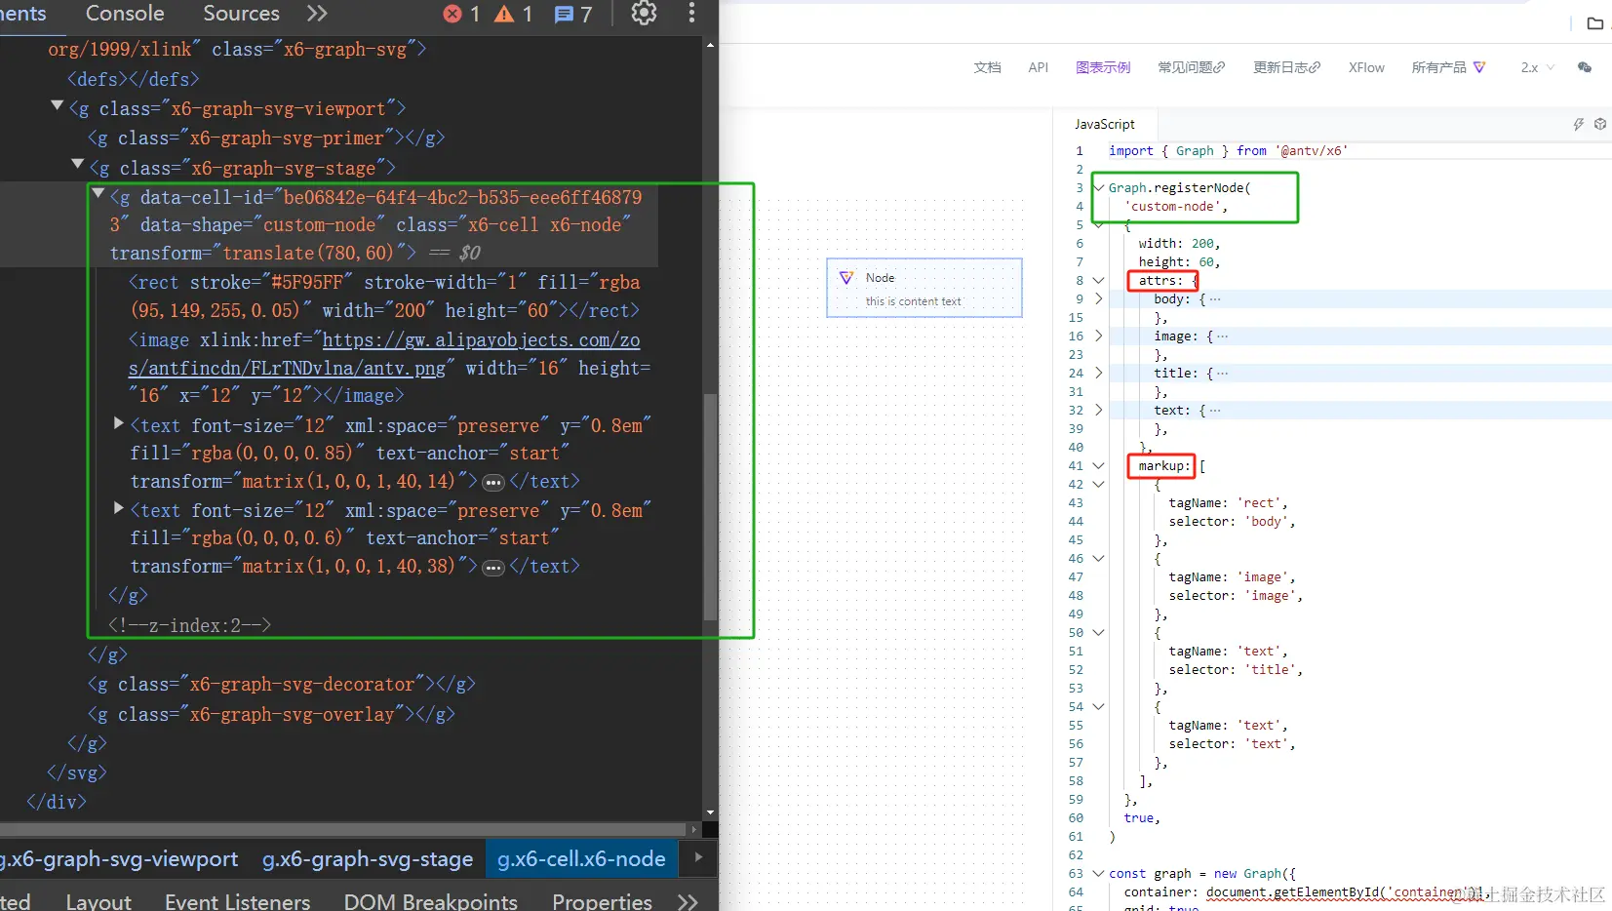The image size is (1612, 911).
Task: Click the folder icon at top right
Action: pyautogui.click(x=1595, y=23)
